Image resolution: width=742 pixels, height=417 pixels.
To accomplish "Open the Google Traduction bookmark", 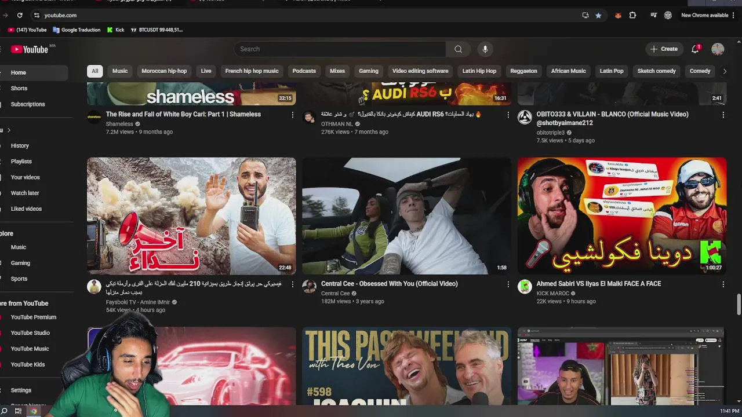I will coord(76,30).
